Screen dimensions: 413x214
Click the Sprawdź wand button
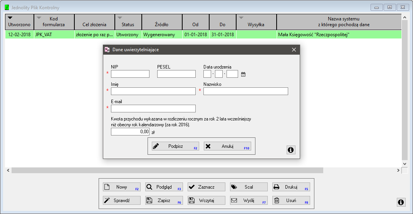pyautogui.click(x=121, y=201)
